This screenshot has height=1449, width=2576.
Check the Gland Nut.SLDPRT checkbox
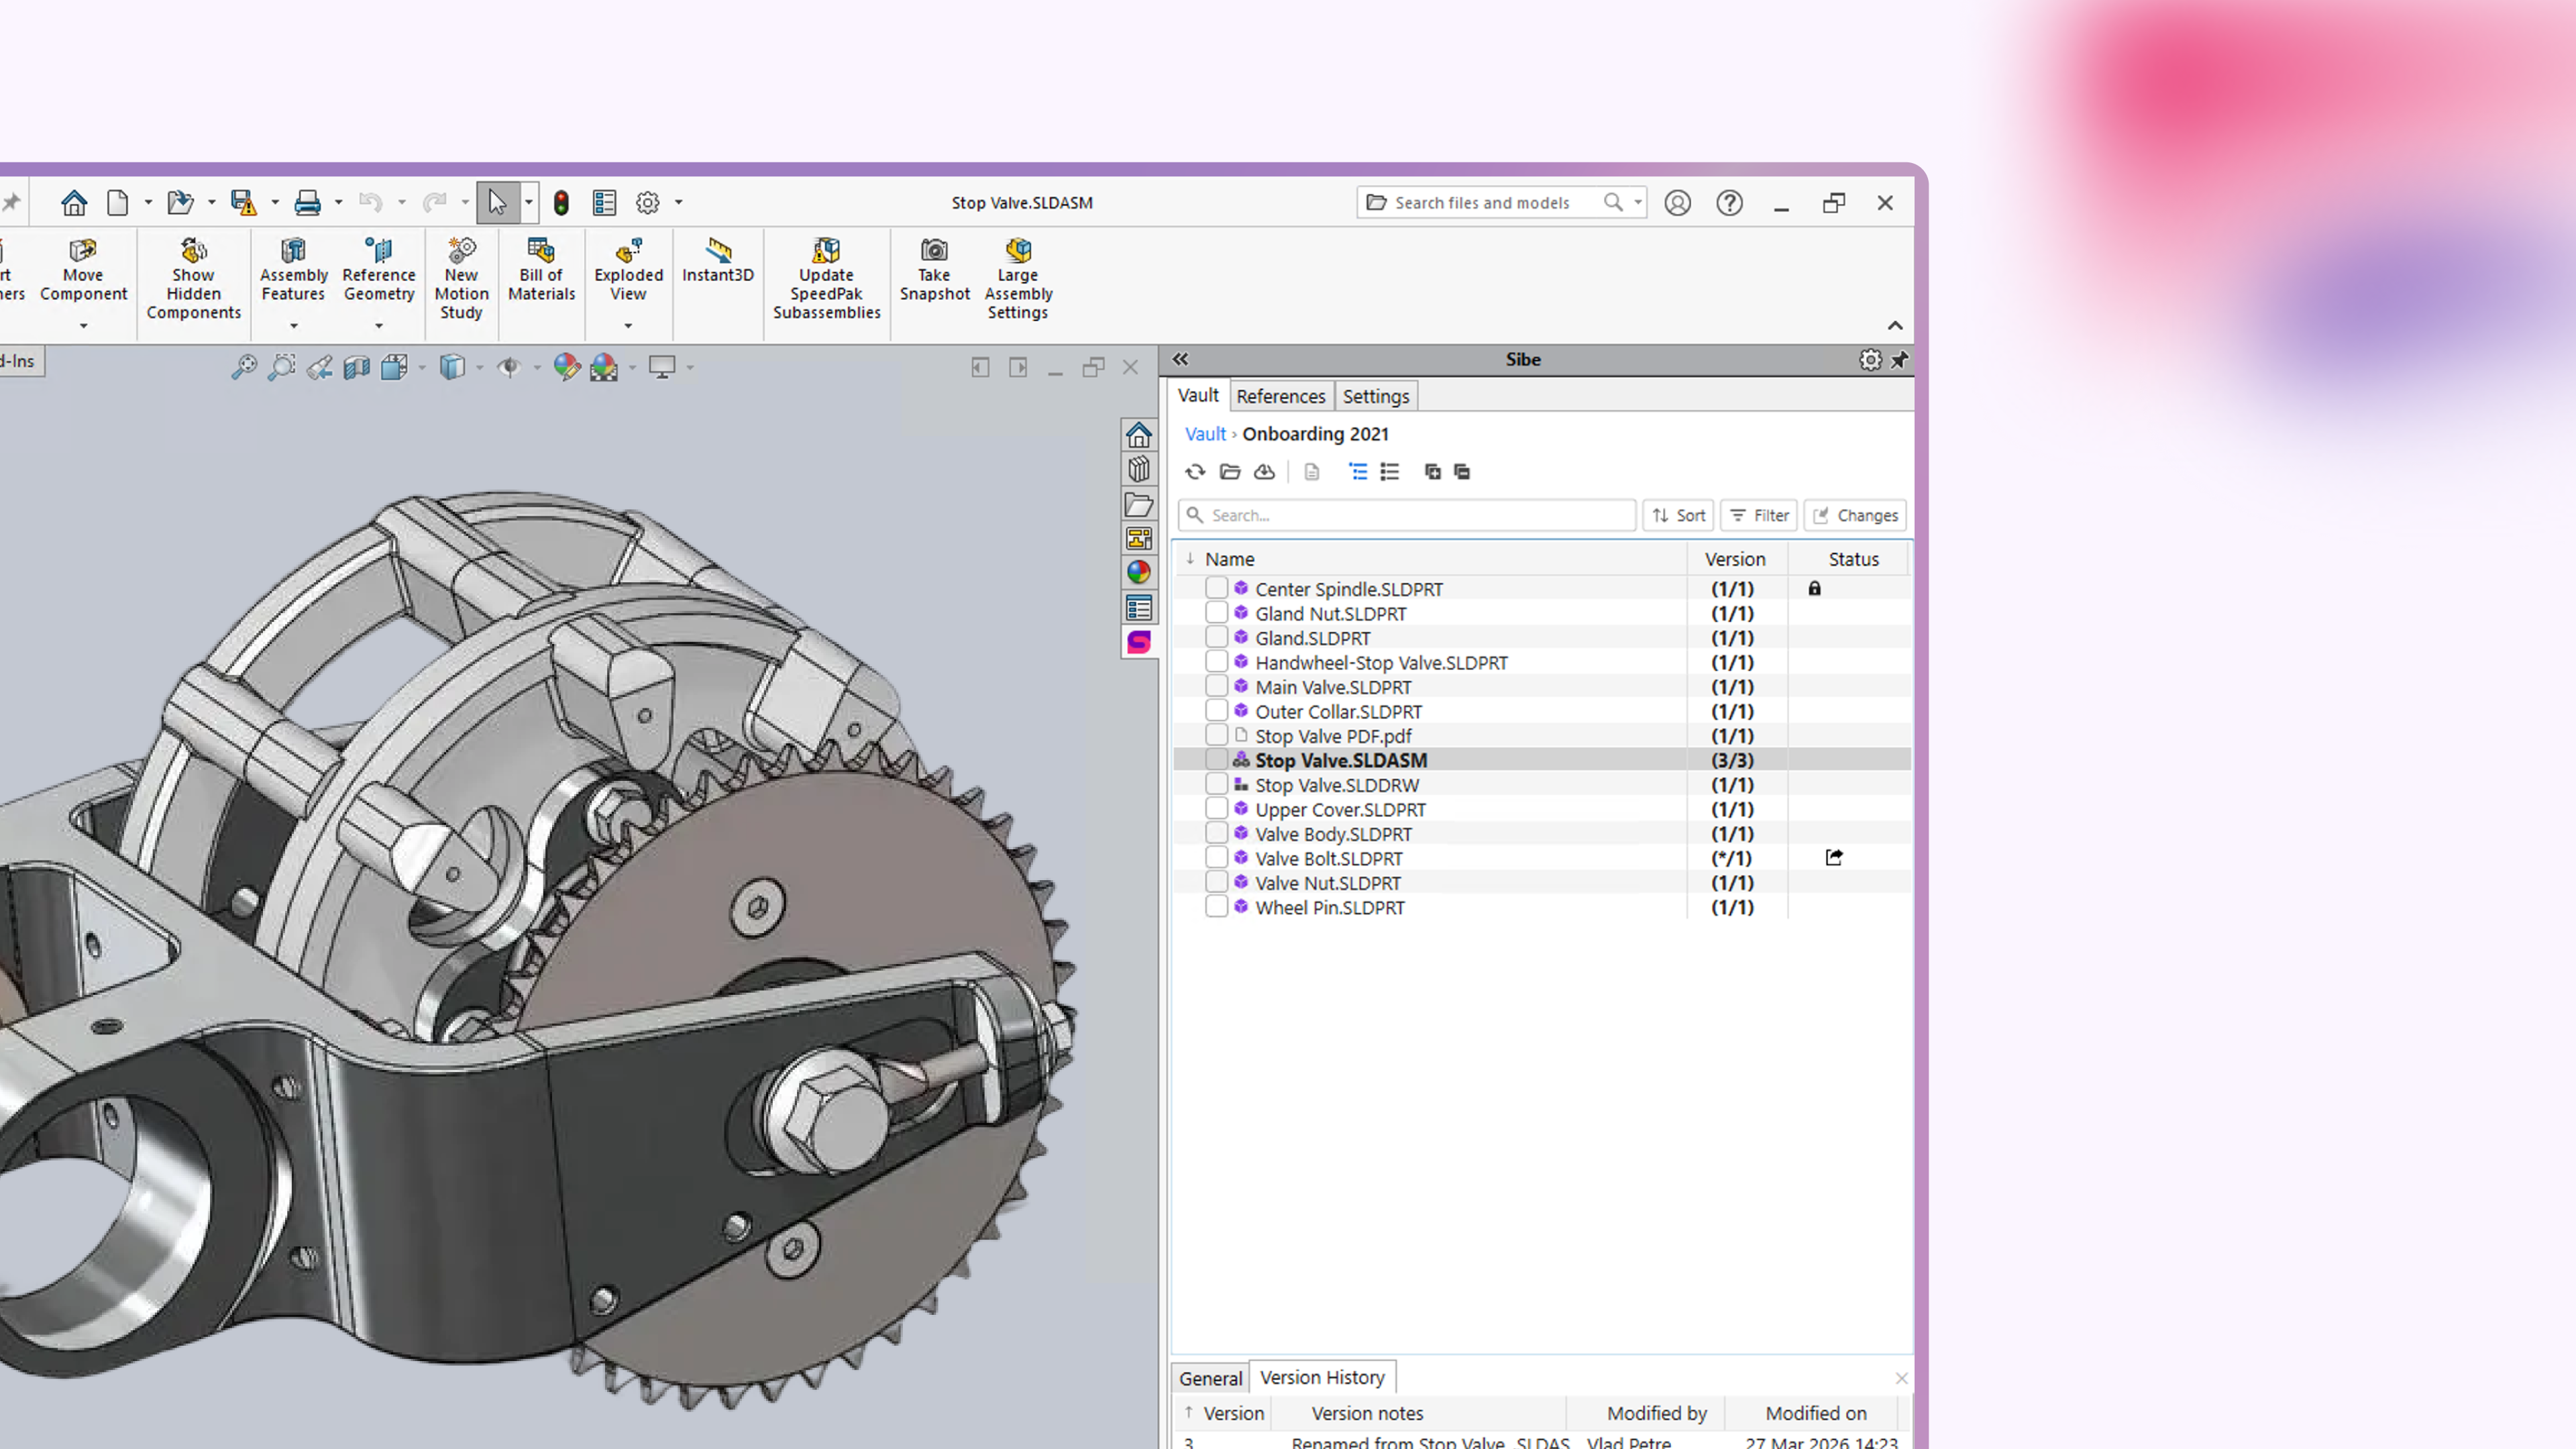(1216, 613)
